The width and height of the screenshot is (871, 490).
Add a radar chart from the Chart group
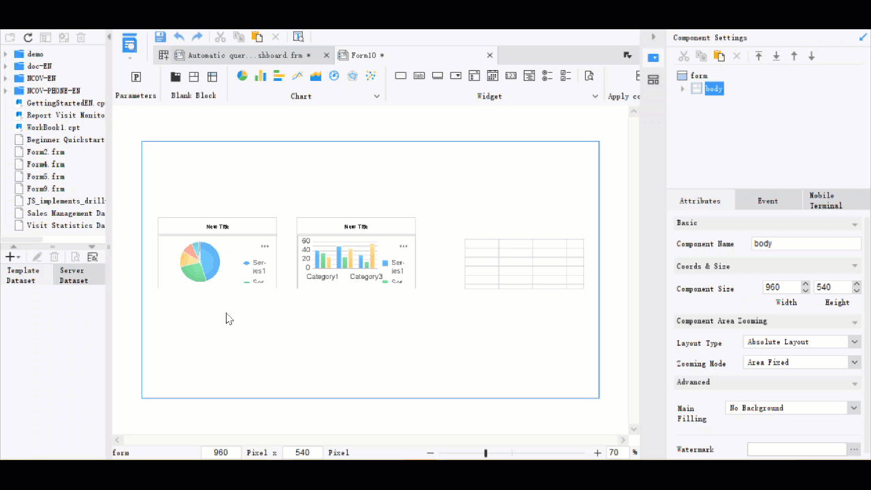(x=352, y=76)
